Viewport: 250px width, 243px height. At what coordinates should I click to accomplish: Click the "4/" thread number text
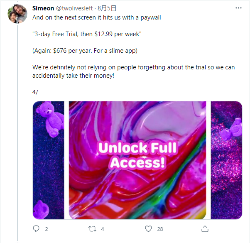click(x=35, y=91)
